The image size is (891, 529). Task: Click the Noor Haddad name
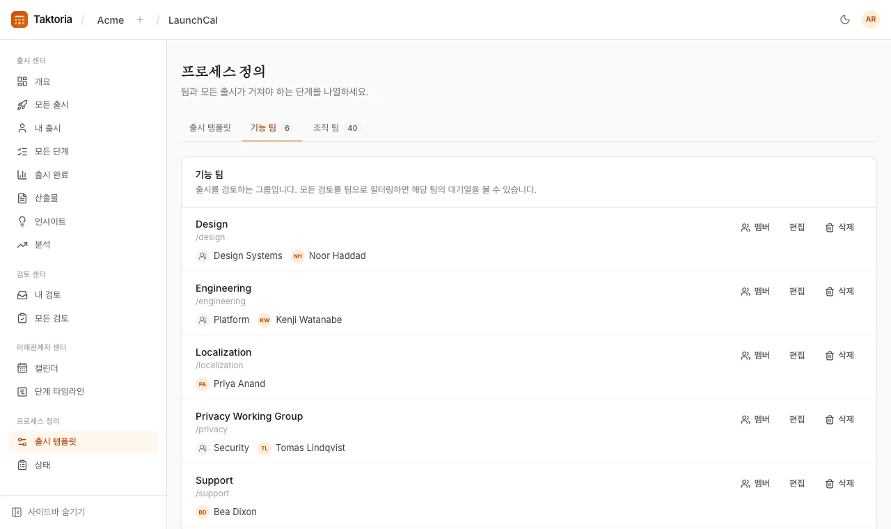[337, 255]
